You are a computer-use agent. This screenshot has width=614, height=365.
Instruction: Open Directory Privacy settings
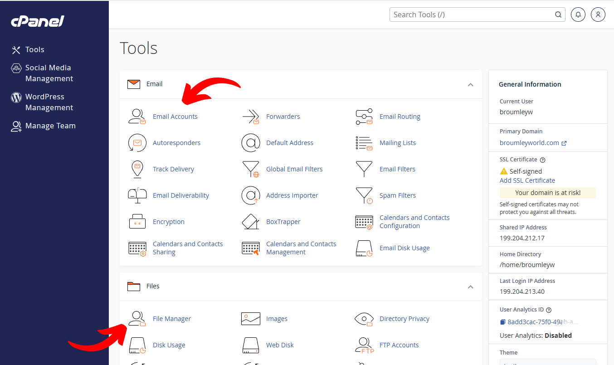(x=404, y=319)
